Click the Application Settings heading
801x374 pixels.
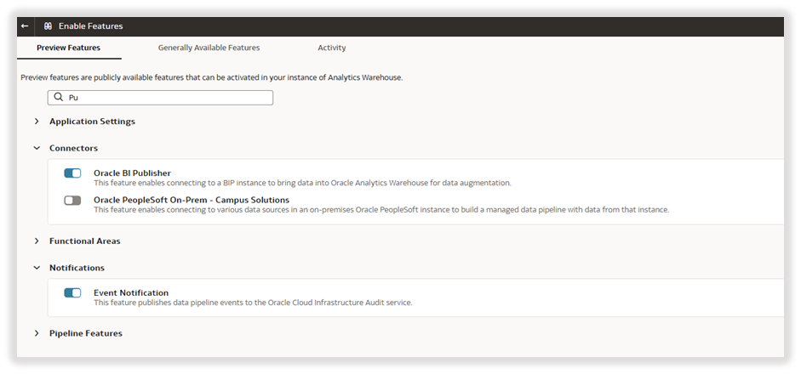pyautogui.click(x=93, y=122)
